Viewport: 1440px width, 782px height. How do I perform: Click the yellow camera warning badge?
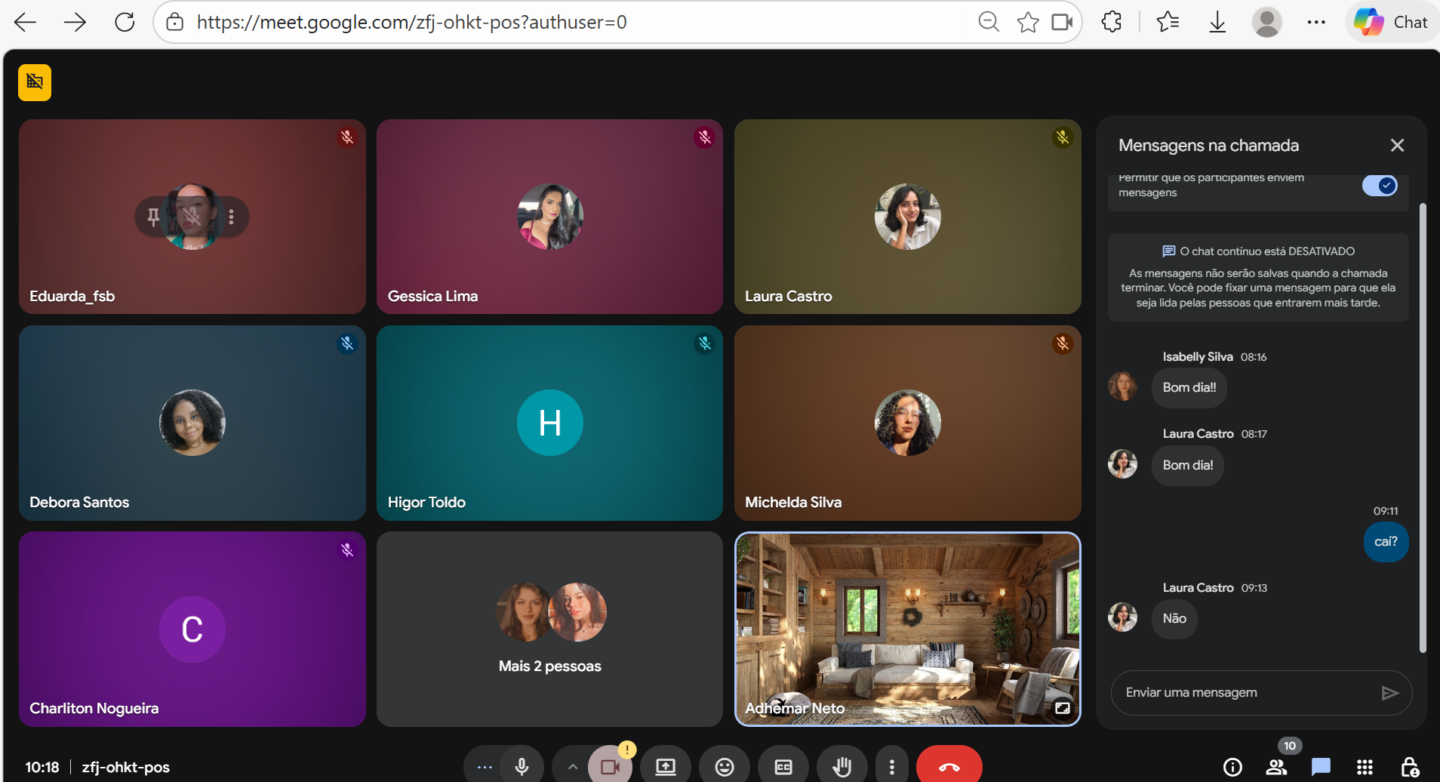point(627,750)
